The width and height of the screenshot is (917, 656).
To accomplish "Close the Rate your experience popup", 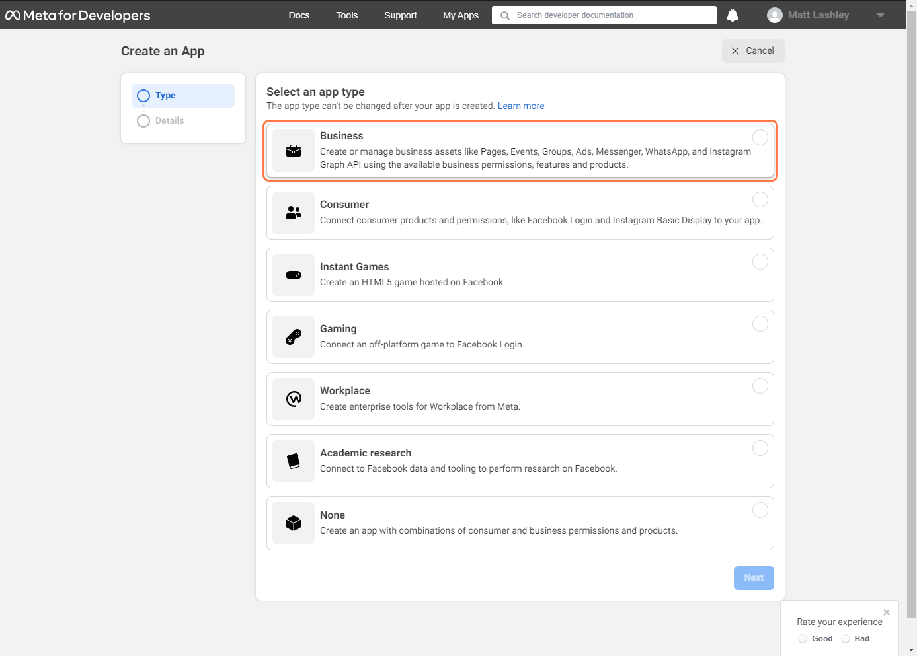I will coord(887,612).
